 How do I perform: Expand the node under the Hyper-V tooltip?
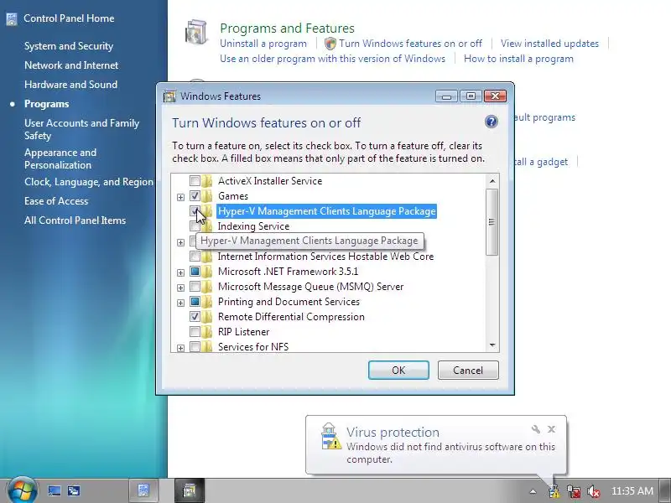coord(180,242)
